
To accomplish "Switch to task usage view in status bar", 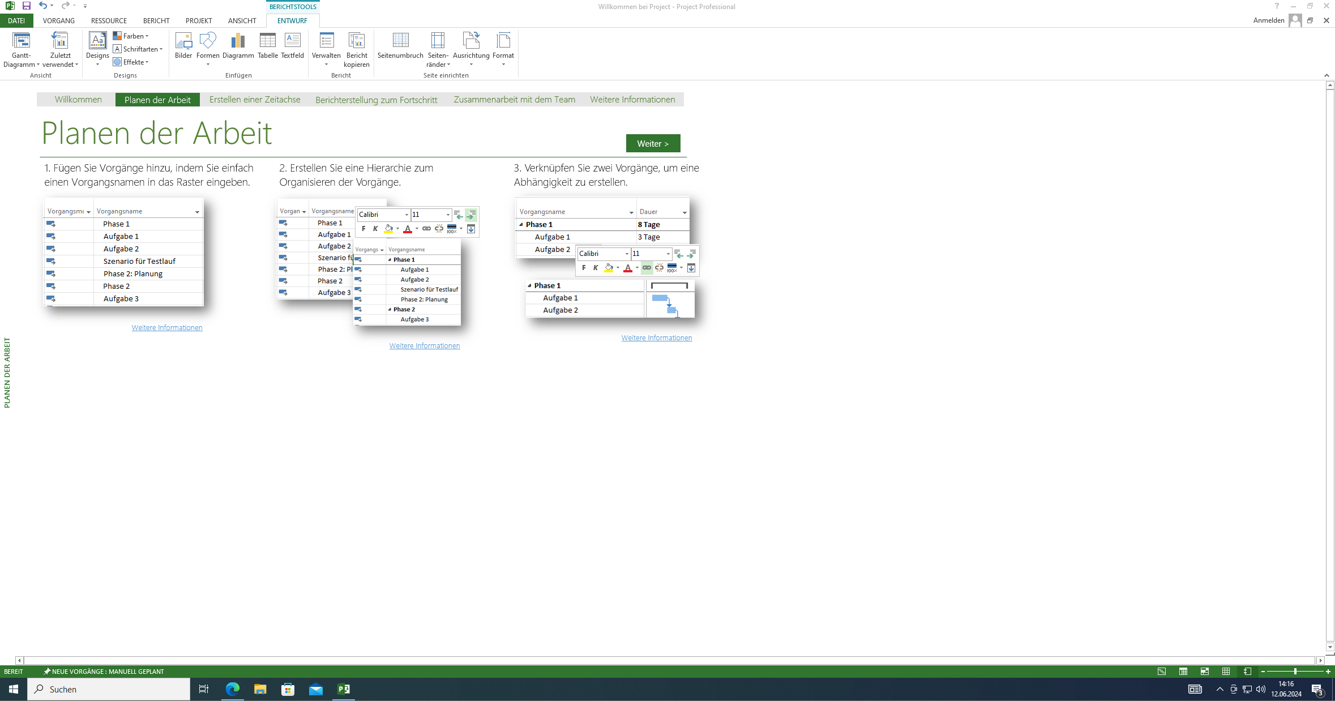I will 1183,671.
